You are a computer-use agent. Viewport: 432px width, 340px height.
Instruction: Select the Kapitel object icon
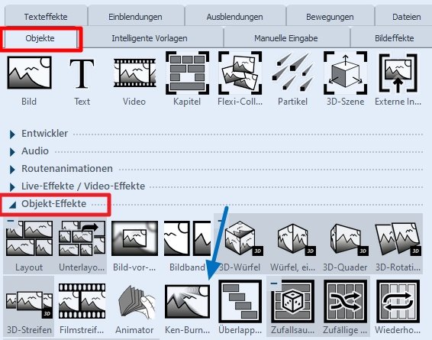coord(187,73)
